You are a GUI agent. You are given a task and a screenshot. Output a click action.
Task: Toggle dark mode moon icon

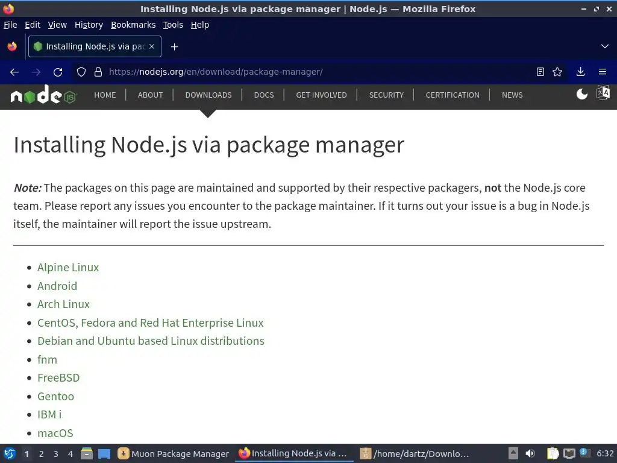pos(581,94)
